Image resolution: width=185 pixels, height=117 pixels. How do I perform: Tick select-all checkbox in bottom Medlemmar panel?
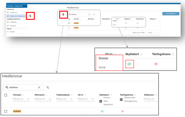point(6,95)
